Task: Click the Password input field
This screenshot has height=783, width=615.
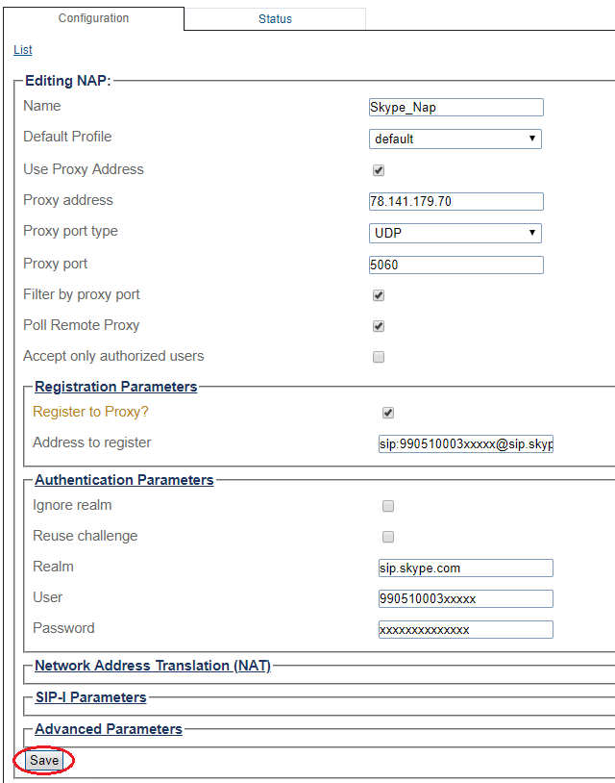Action: pyautogui.click(x=466, y=630)
